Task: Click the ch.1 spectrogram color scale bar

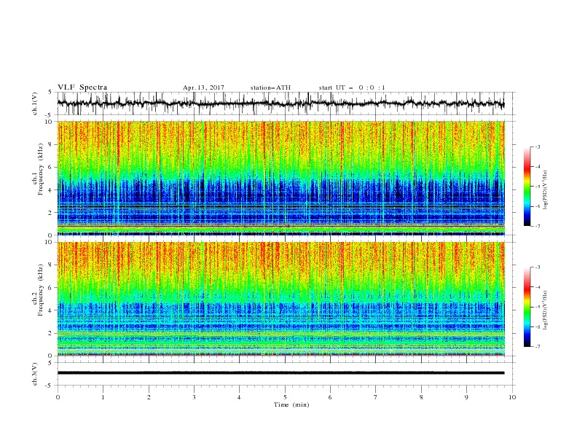Action: (x=527, y=187)
